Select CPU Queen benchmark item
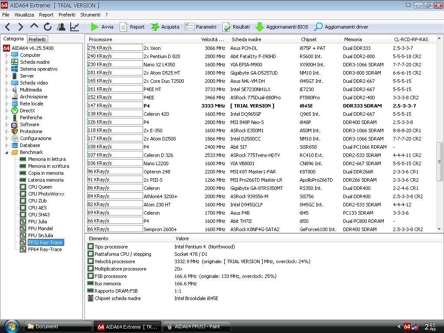Image resolution: width=444 pixels, height=333 pixels. (x=40, y=187)
